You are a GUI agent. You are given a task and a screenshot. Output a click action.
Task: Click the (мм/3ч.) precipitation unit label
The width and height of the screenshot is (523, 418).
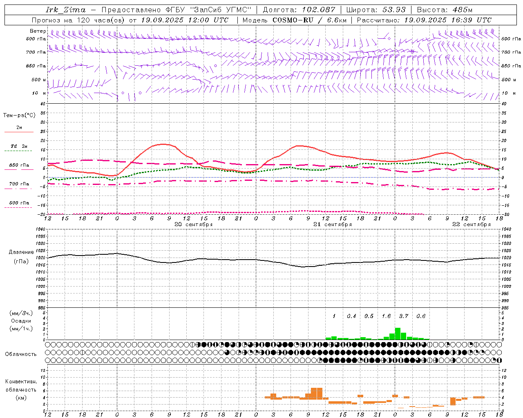[x=21, y=313]
